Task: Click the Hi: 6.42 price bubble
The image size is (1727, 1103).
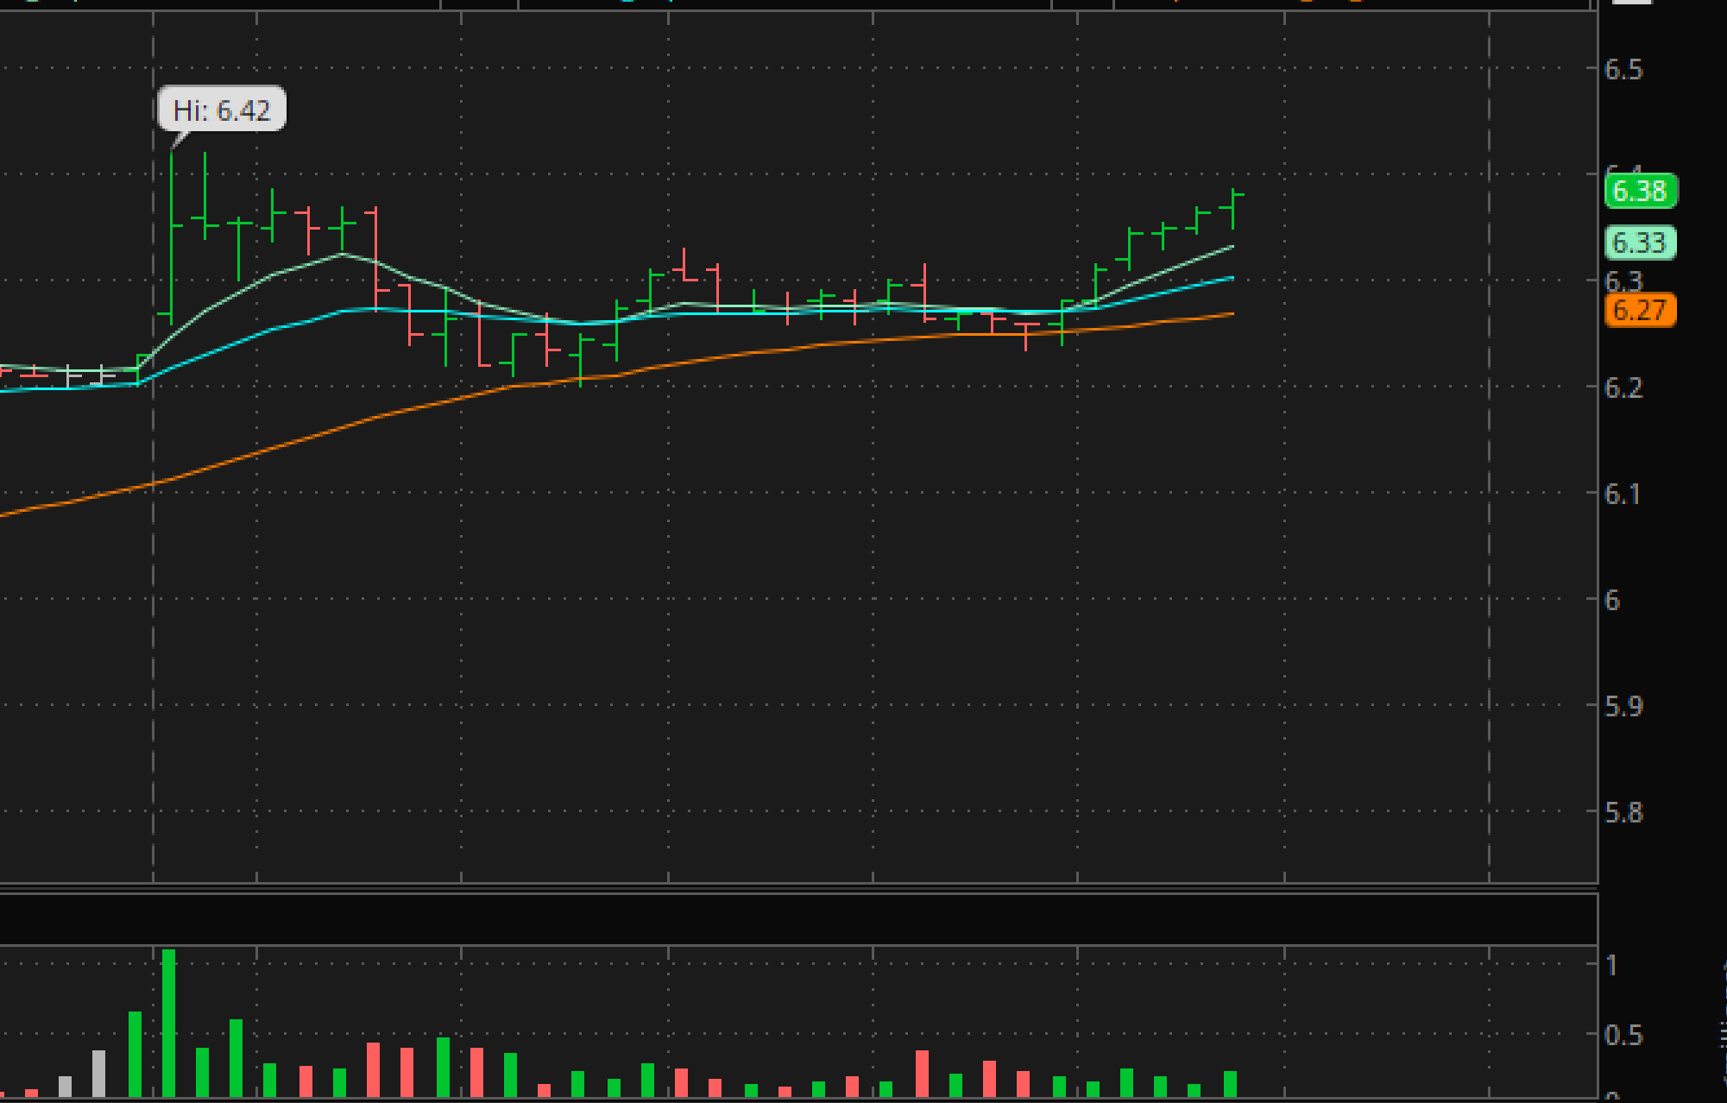Action: [x=222, y=110]
